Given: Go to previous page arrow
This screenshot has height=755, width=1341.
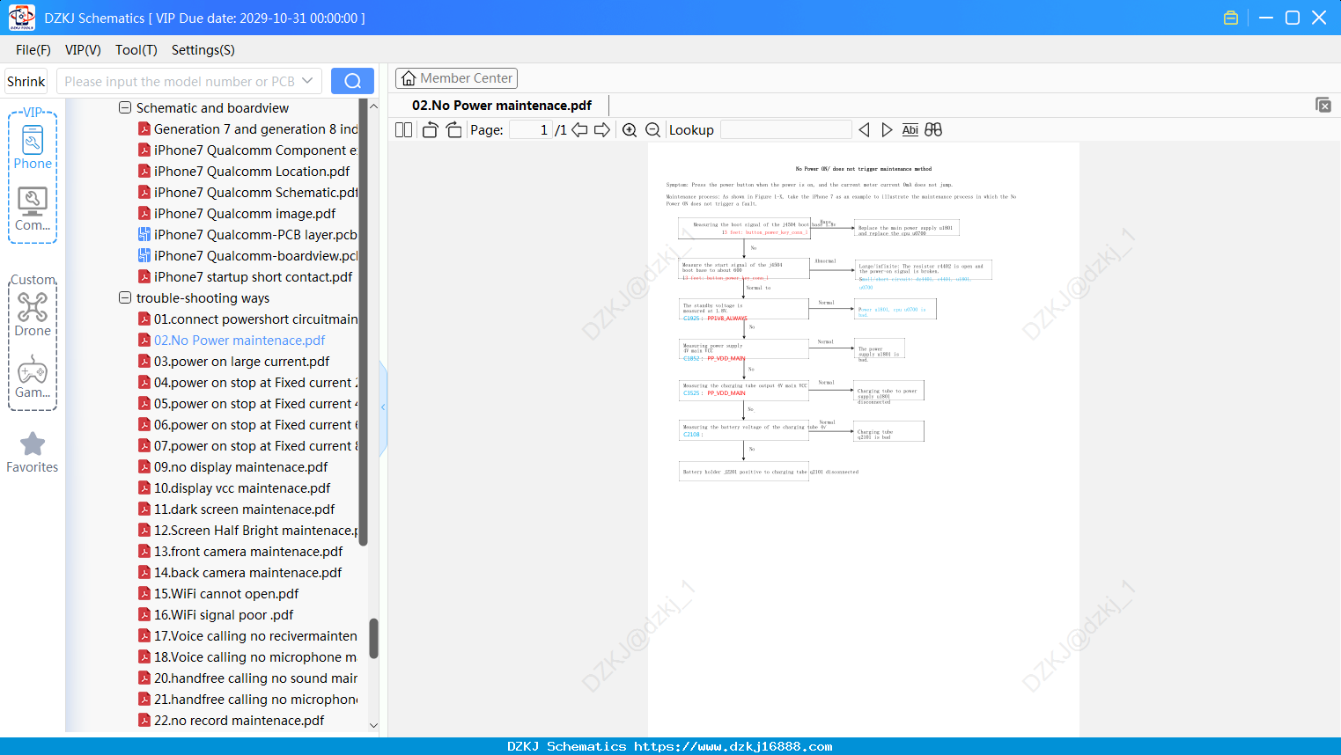Looking at the screenshot, I should pyautogui.click(x=579, y=130).
